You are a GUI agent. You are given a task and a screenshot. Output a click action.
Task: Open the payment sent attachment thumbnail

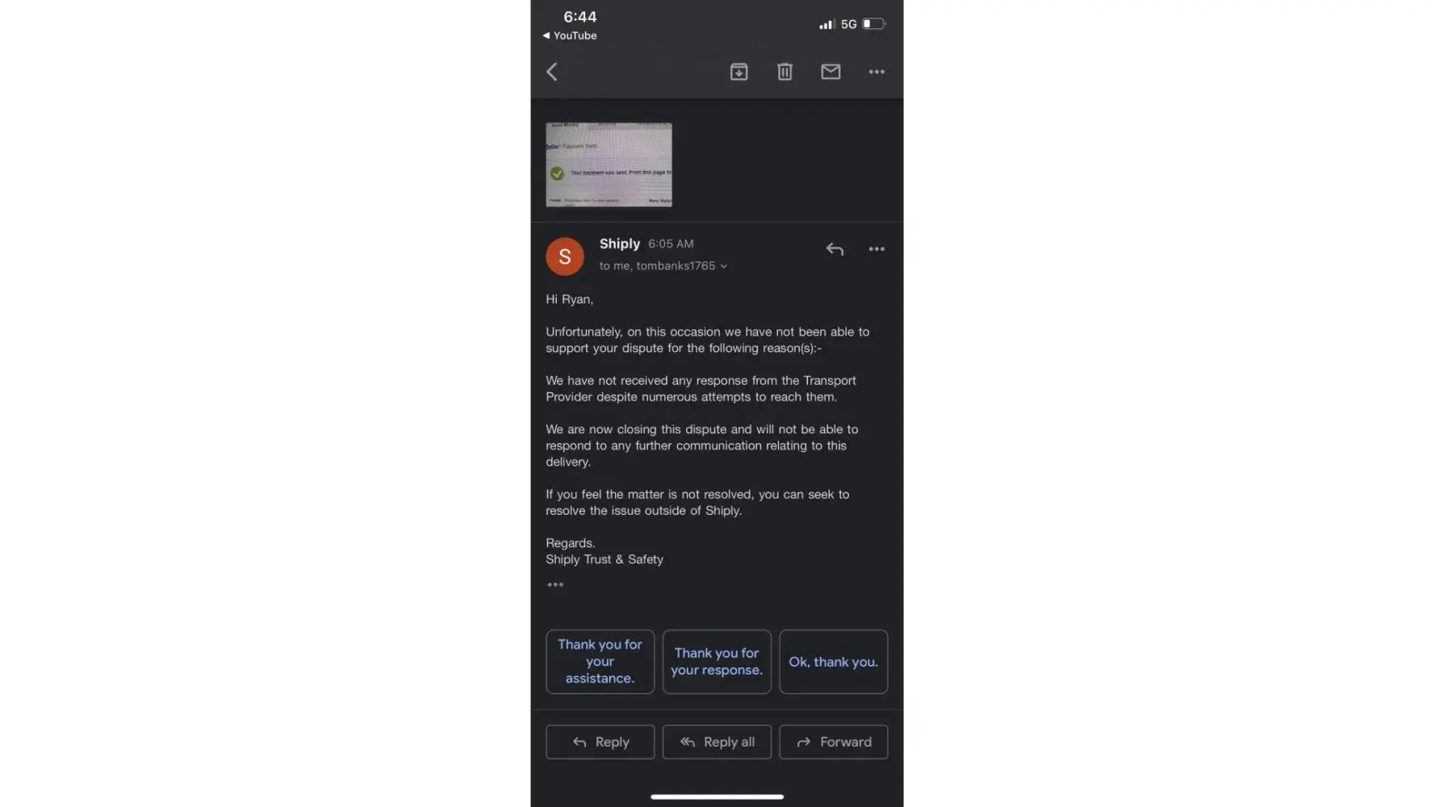click(609, 165)
